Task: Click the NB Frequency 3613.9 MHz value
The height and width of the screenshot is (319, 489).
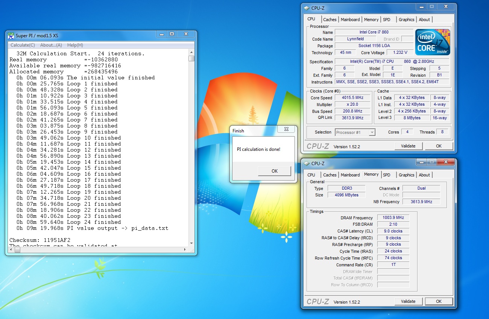Action: (421, 202)
